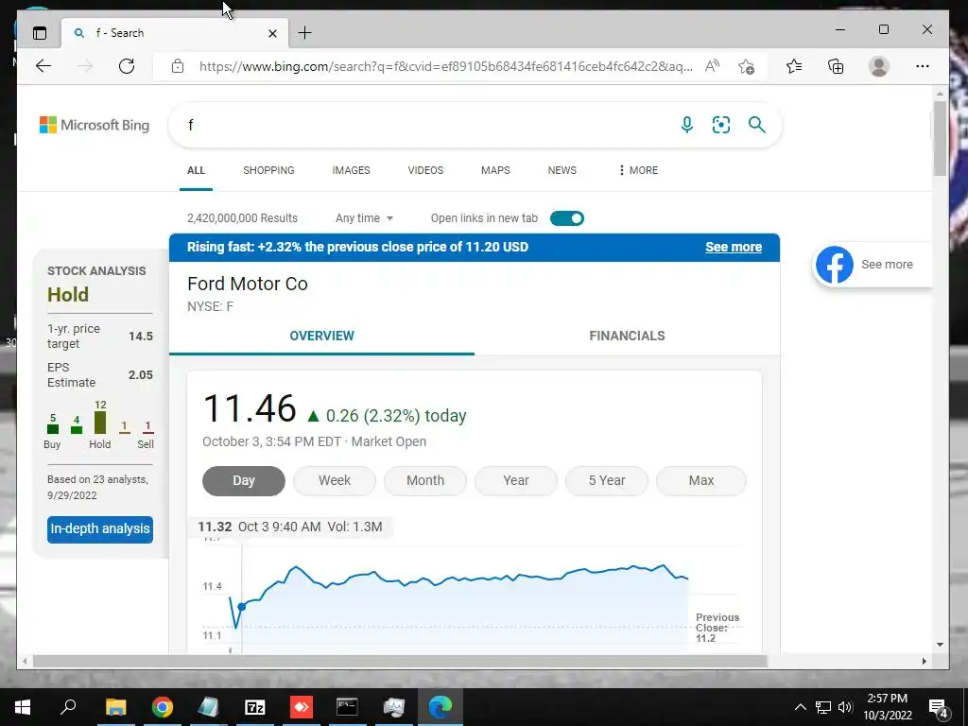Open the Edge tab actions menu icon
The width and height of the screenshot is (968, 726).
40,33
